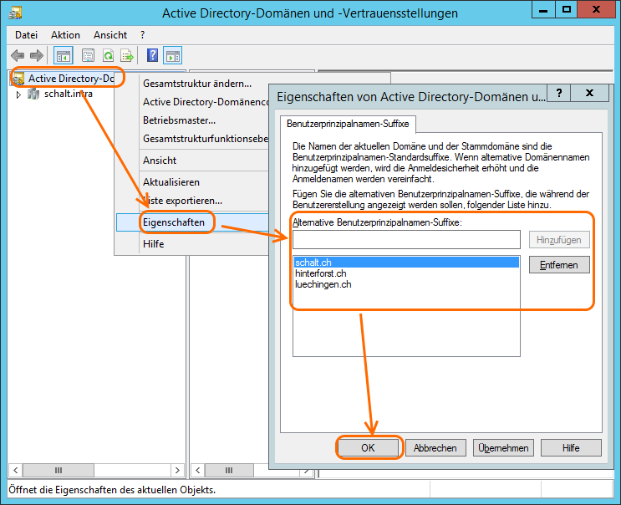Click the Forward arrow toolbar icon
This screenshot has height=505, width=621.
pos(36,56)
